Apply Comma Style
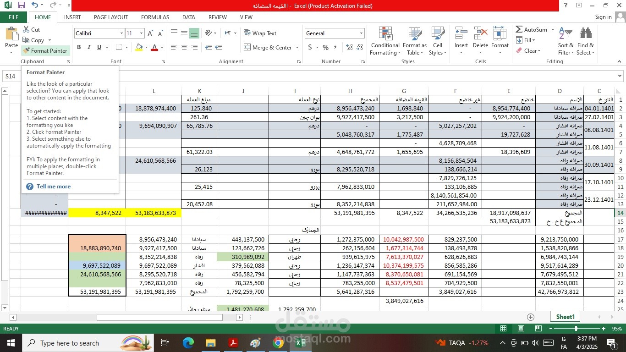This screenshot has height=352, width=626. tap(335, 47)
